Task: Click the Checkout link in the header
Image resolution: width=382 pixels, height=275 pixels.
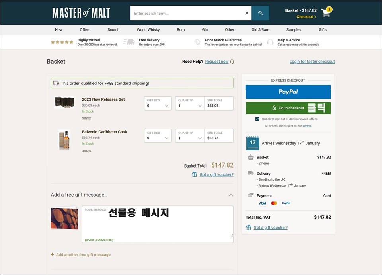Action: [x=306, y=17]
